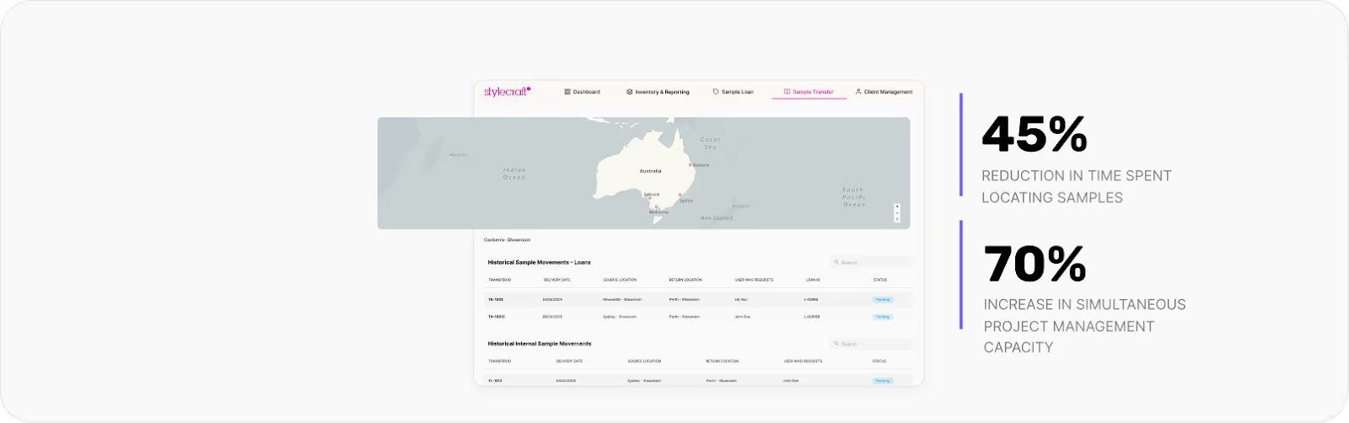
Task: Click Newcastle - Showroom source cell
Action: [x=622, y=299]
